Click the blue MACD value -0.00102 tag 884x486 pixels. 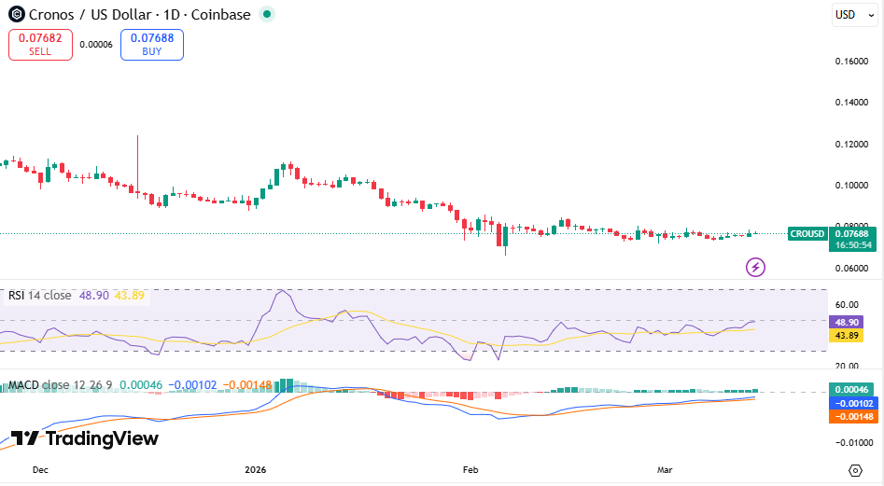click(x=853, y=403)
